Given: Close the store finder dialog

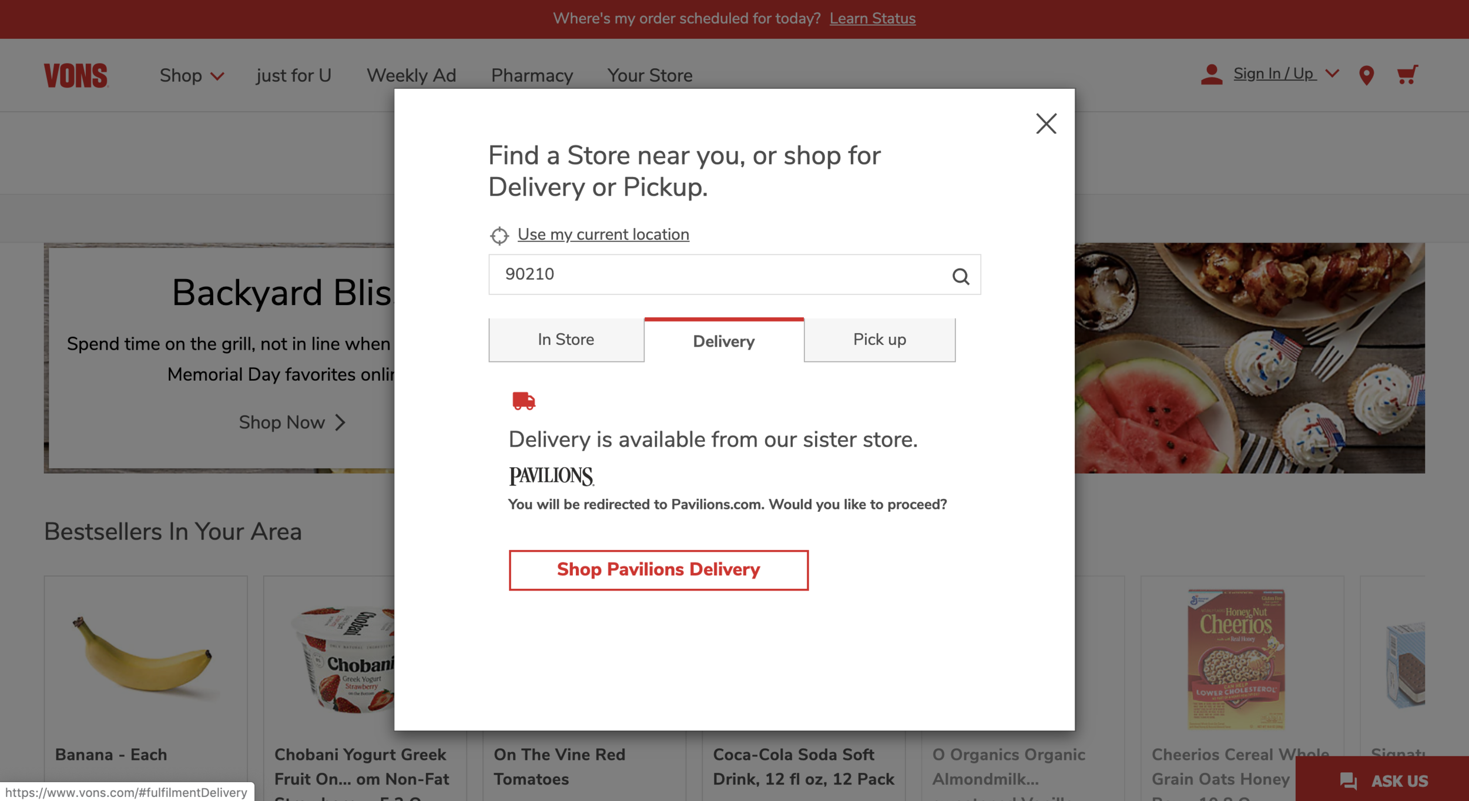Looking at the screenshot, I should [1045, 123].
